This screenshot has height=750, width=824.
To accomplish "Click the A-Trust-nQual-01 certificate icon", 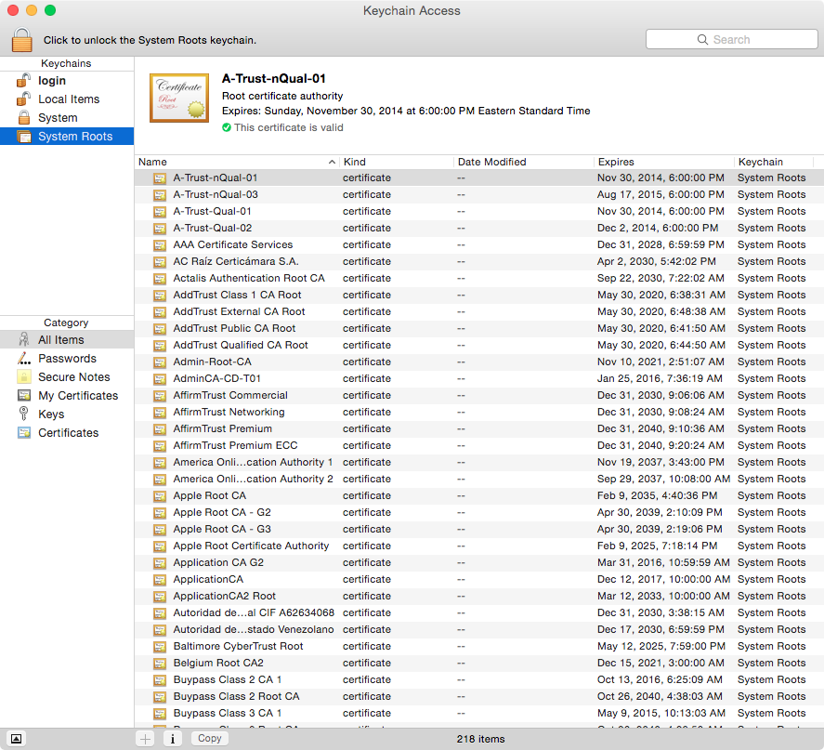I will click(x=160, y=178).
